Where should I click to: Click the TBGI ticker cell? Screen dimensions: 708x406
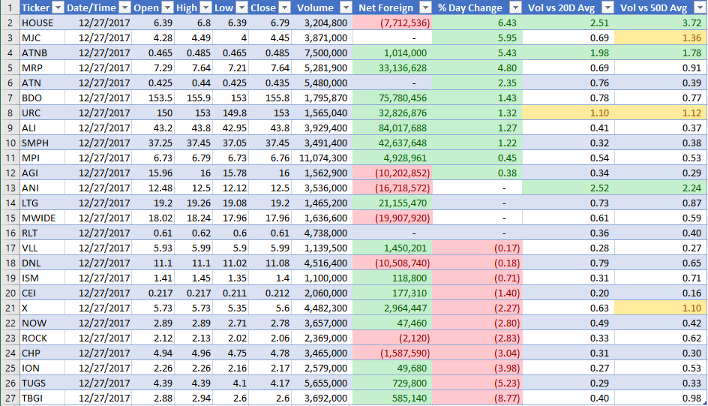pyautogui.click(x=43, y=398)
